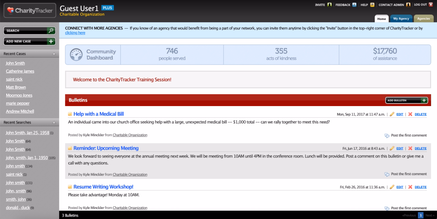Click the magnifier icon in Search box
Screen dimensions: 437x219
51,31
